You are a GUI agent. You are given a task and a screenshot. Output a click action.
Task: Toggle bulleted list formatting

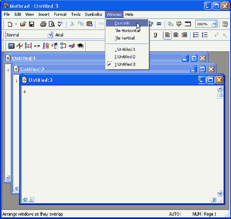[196, 35]
